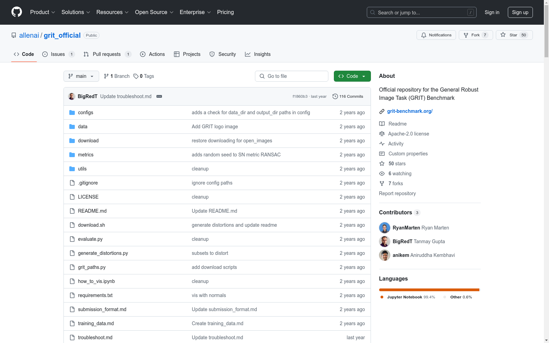This screenshot has width=549, height=343.
Task: Click the Readme book icon
Action: coord(382,124)
